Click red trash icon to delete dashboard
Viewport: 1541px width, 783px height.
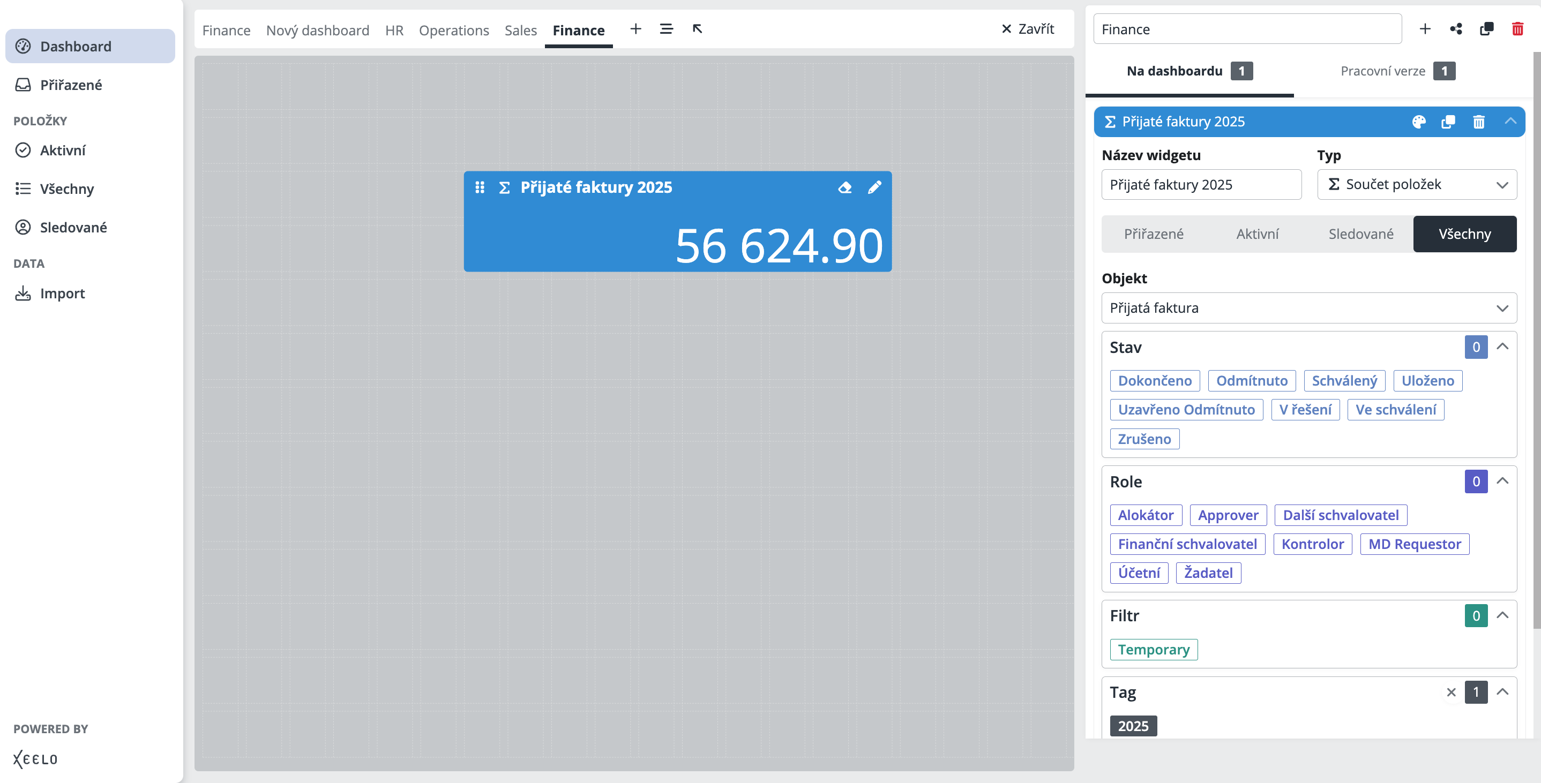coord(1517,29)
